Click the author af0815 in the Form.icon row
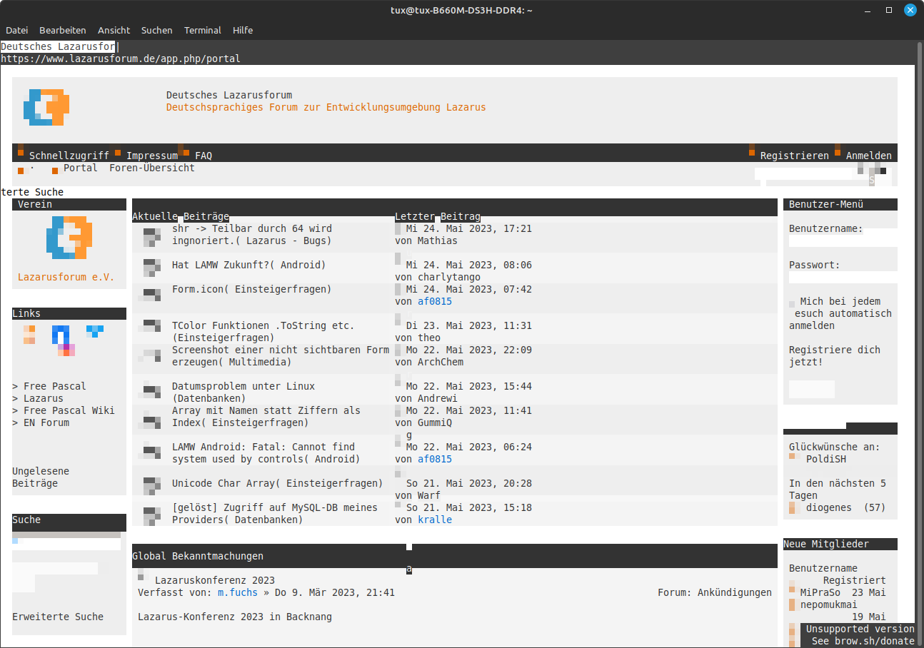 pyautogui.click(x=435, y=301)
